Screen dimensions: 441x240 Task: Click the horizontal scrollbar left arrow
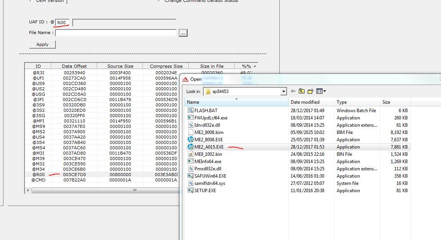tap(28, 190)
